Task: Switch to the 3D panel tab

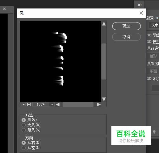Action: pyautogui.click(x=139, y=5)
